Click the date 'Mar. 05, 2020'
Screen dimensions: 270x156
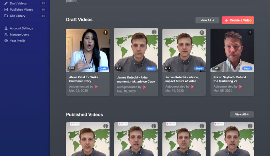pos(223,91)
